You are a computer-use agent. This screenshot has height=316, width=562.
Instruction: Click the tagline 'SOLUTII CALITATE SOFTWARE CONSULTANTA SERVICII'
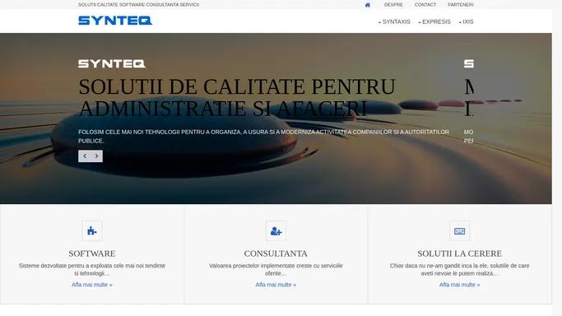point(139,5)
